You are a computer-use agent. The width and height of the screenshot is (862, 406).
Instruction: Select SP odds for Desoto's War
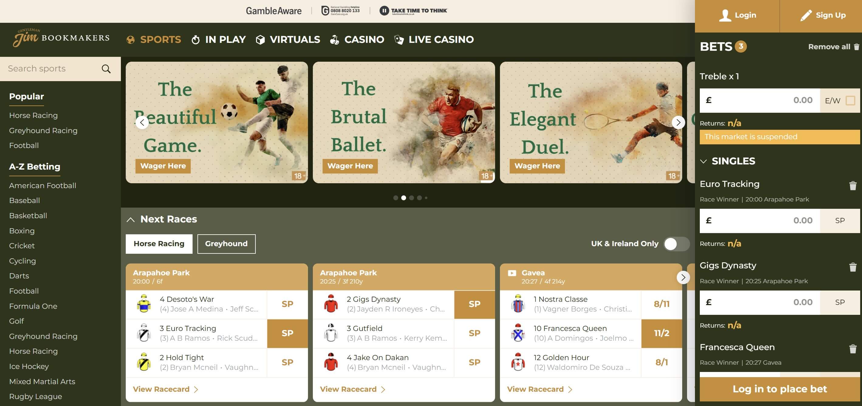pos(287,304)
